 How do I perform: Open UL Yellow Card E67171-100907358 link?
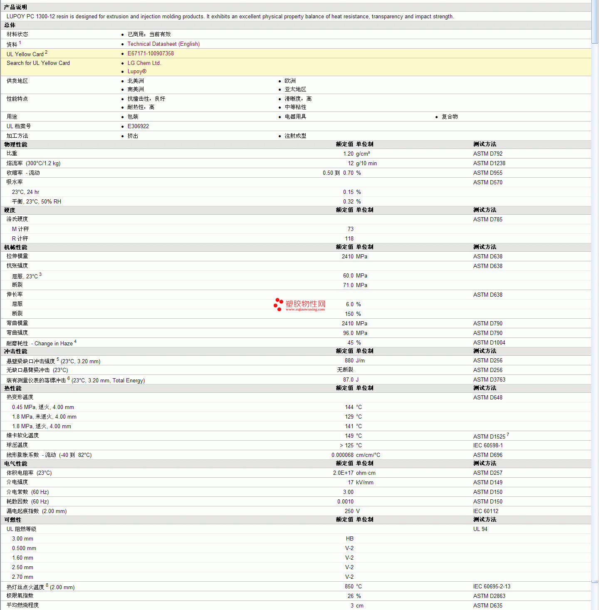(x=151, y=53)
